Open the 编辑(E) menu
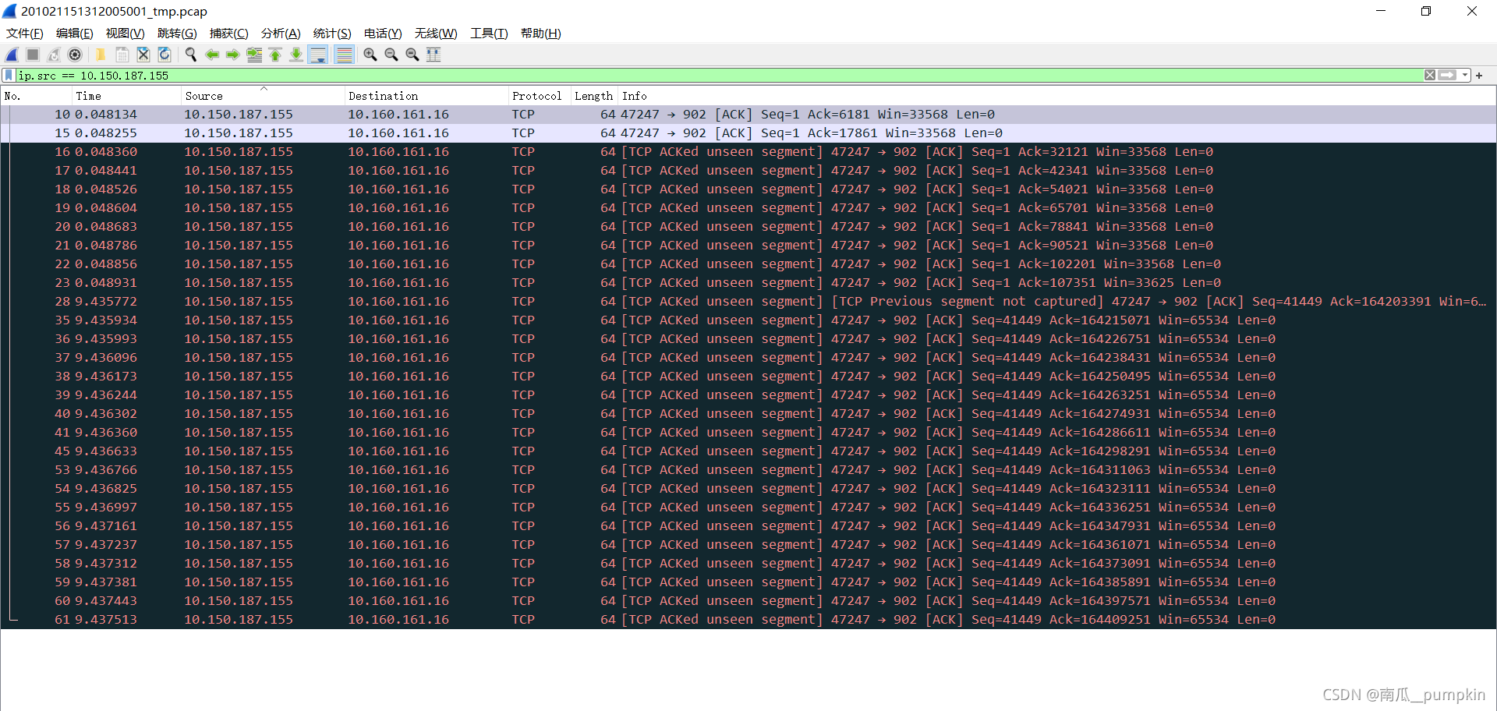The height and width of the screenshot is (711, 1497). coord(75,34)
